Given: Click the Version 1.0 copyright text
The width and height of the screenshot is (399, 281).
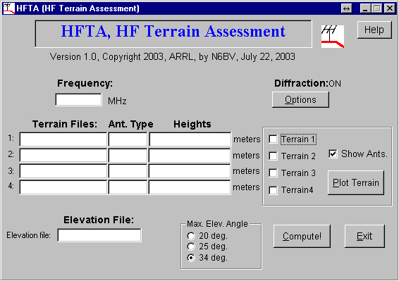Looking at the screenshot, I should (172, 56).
